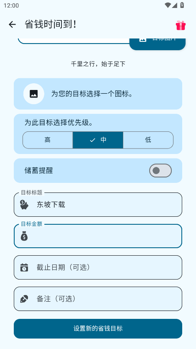Tap the pencil icon beside 备注

click(24, 299)
